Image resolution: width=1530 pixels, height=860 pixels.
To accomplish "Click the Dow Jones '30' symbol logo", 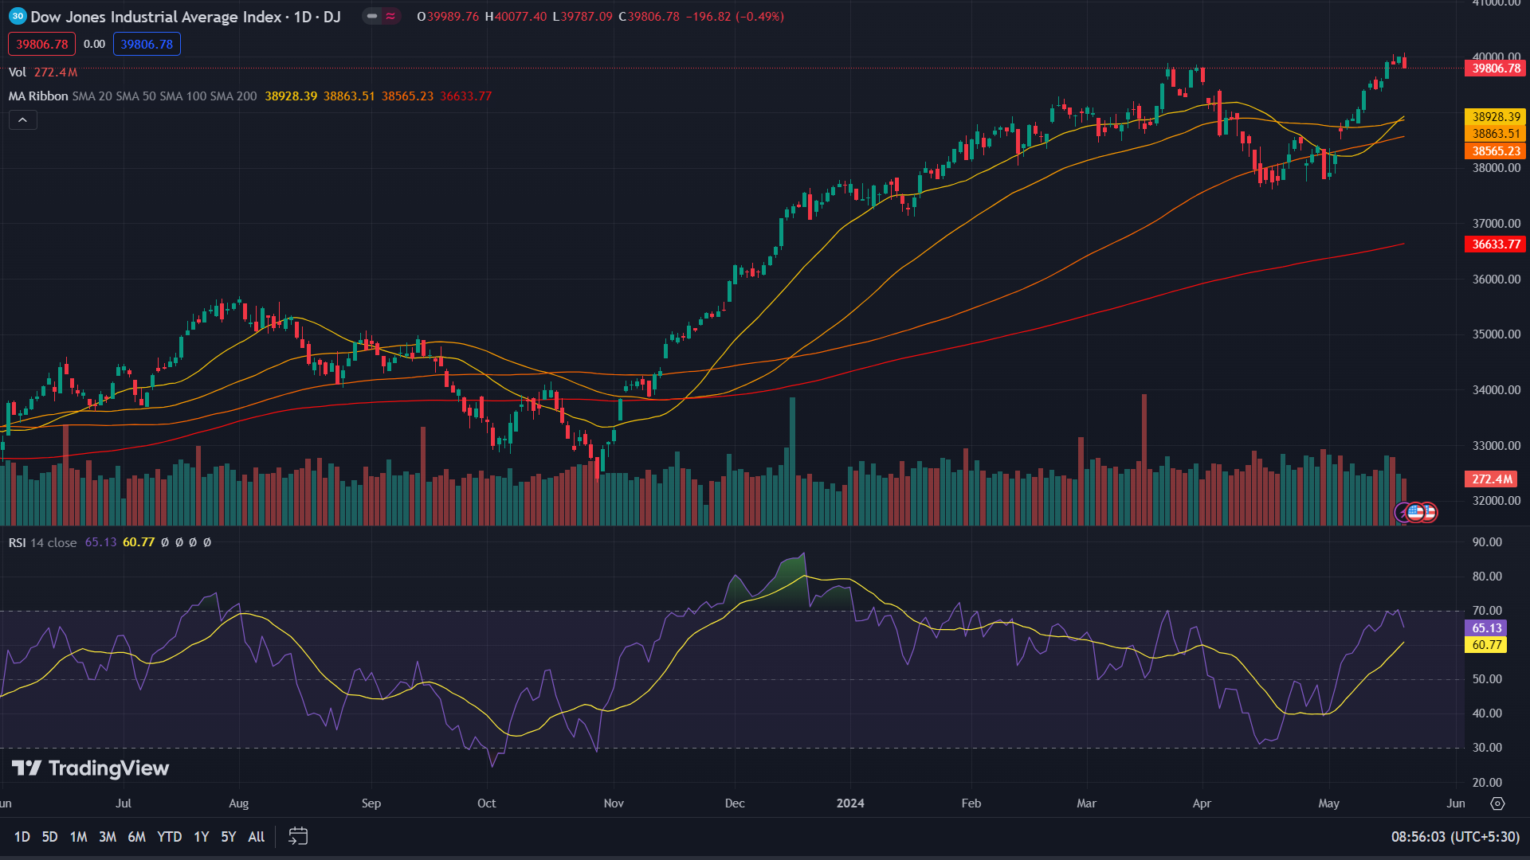I will (18, 16).
